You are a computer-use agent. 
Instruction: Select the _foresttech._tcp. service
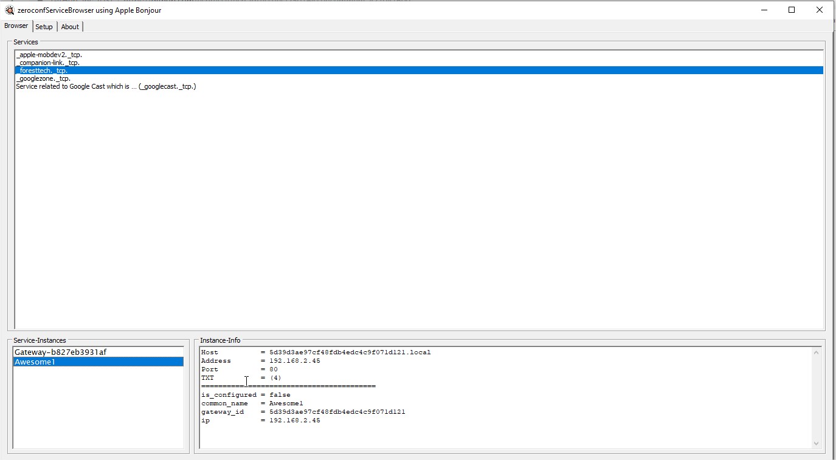(41, 70)
